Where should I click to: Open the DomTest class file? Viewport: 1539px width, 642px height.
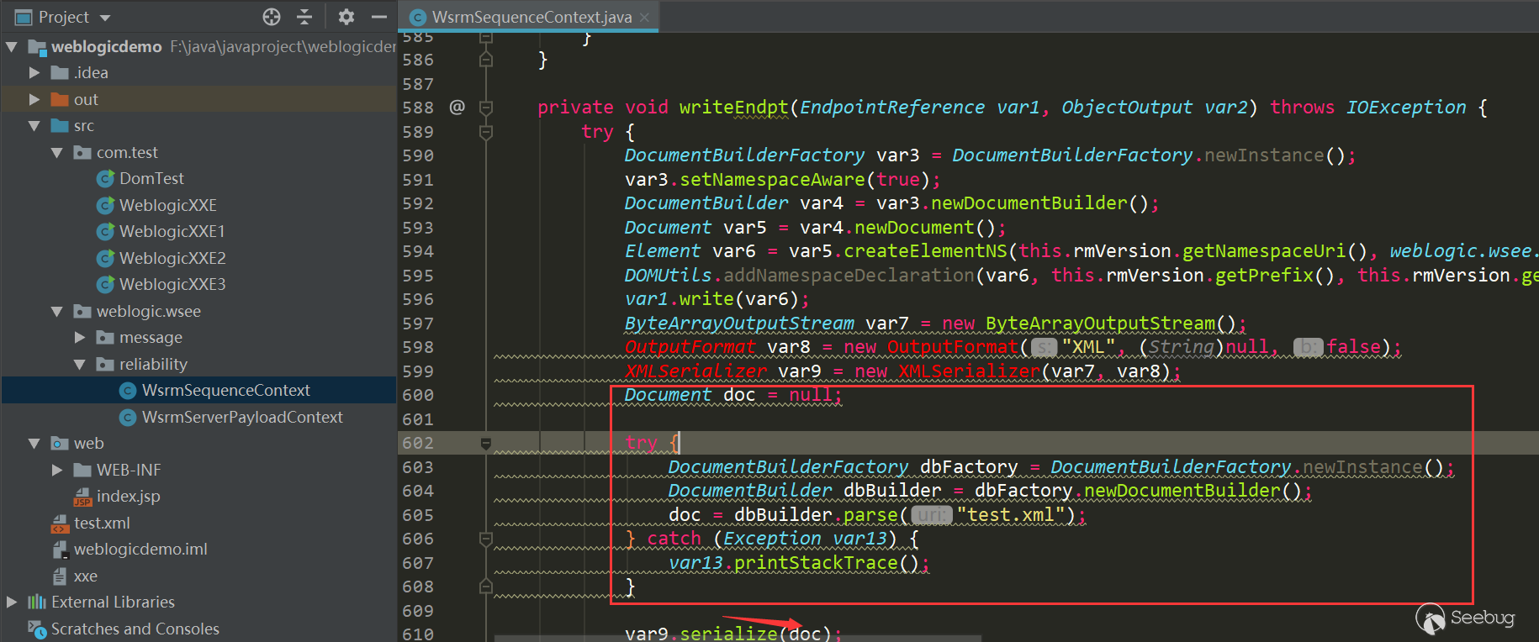click(151, 179)
